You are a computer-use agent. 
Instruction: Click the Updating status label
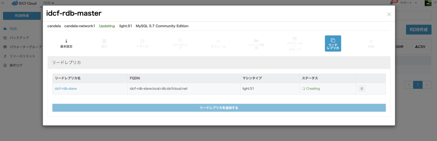(x=107, y=26)
